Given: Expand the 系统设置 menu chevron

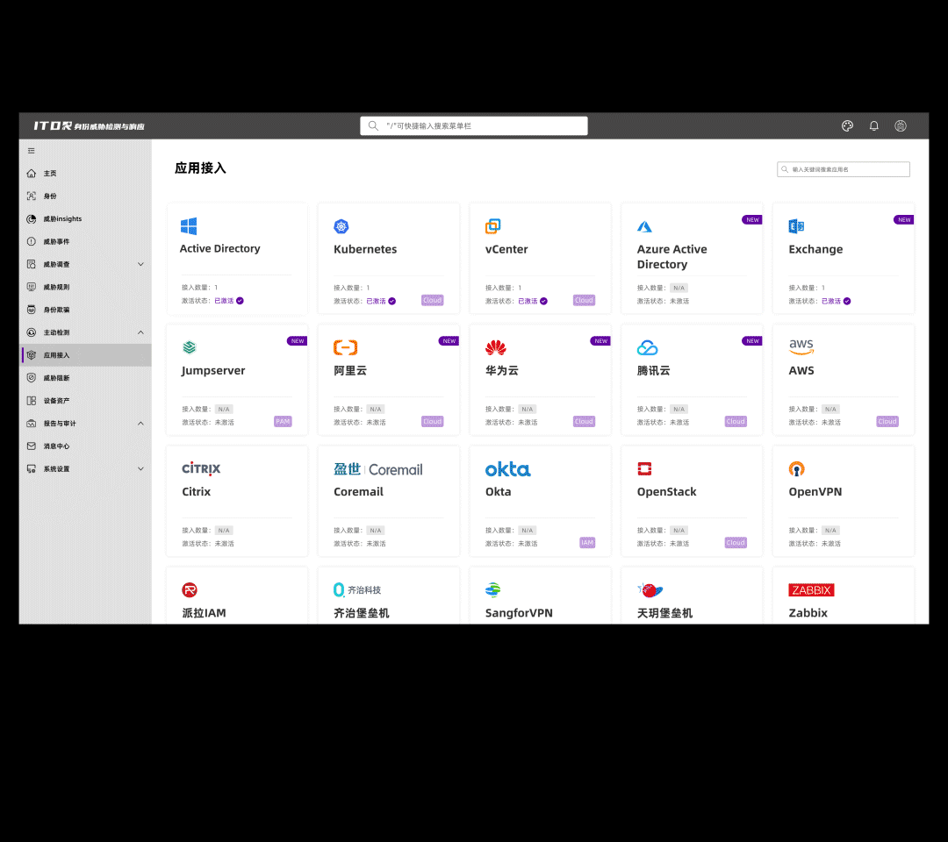Looking at the screenshot, I should click(140, 468).
